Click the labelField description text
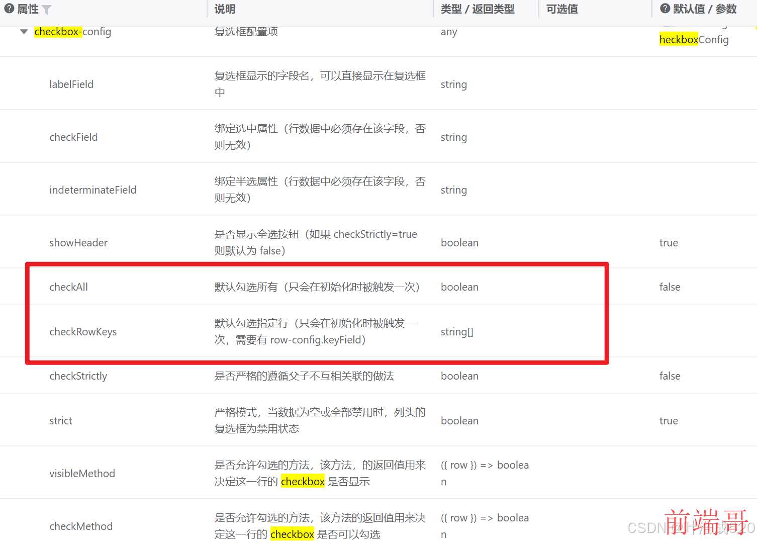The height and width of the screenshot is (541, 757). pyautogui.click(x=320, y=84)
